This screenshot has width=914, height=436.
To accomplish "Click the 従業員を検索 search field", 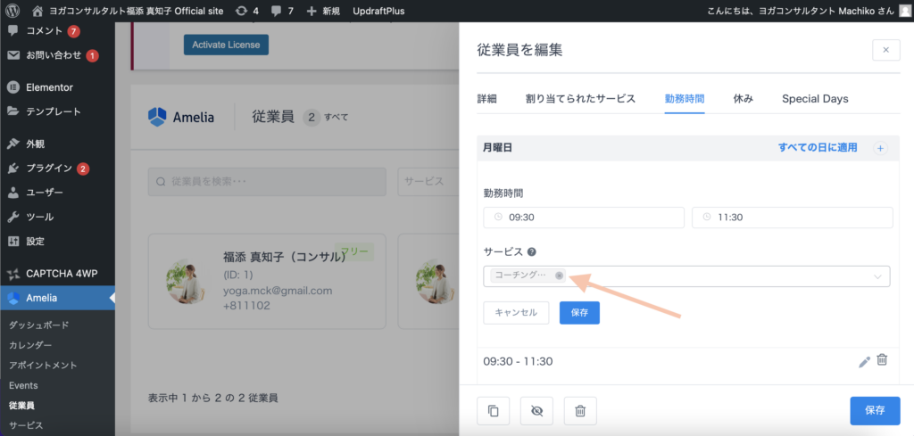I will click(267, 181).
